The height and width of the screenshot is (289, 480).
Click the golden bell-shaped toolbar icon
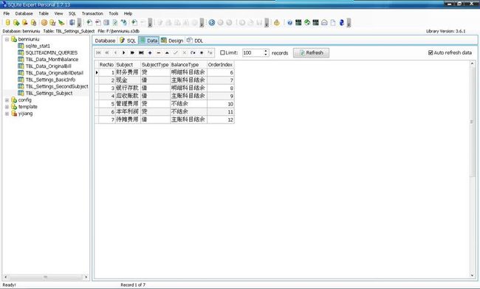tap(277, 23)
